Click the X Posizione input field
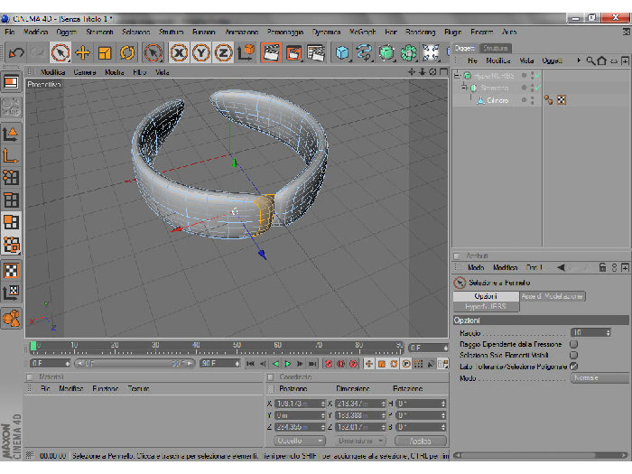The height and width of the screenshot is (474, 632). 300,404
